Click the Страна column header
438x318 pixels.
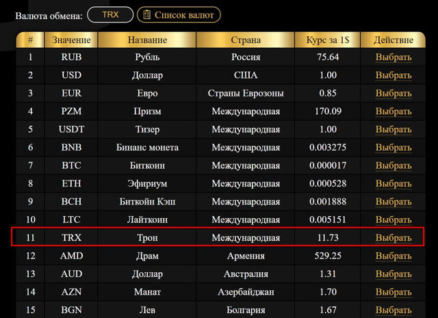pos(246,40)
